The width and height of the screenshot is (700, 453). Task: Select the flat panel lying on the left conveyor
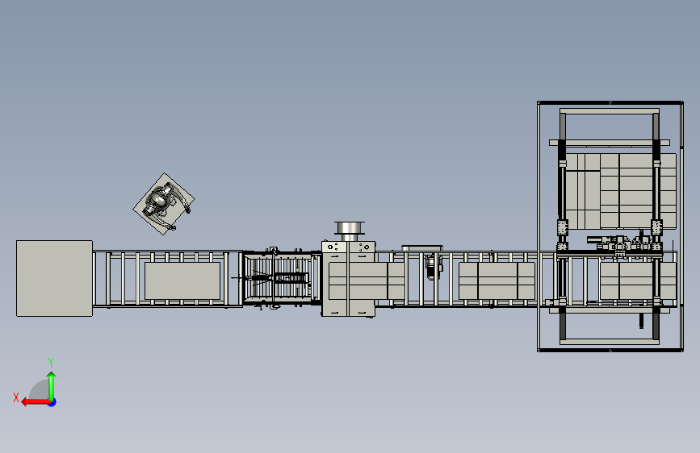[182, 281]
